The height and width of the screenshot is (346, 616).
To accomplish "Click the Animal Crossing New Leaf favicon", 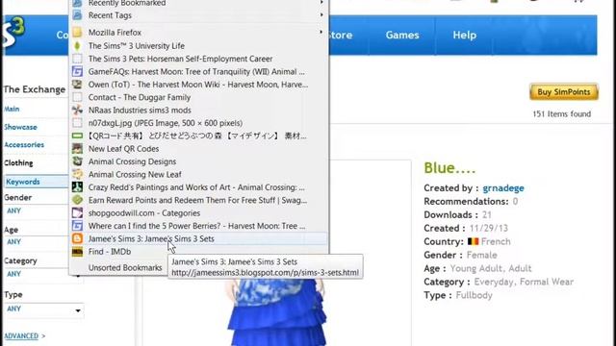I will click(77, 174).
